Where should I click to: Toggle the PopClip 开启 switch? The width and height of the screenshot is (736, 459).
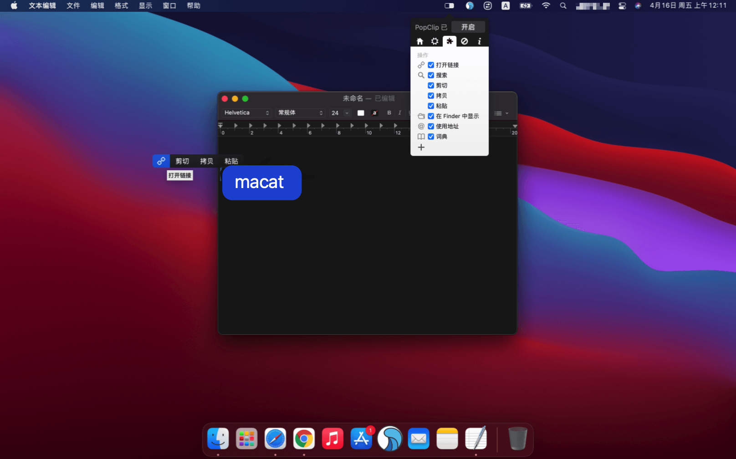[x=468, y=27]
